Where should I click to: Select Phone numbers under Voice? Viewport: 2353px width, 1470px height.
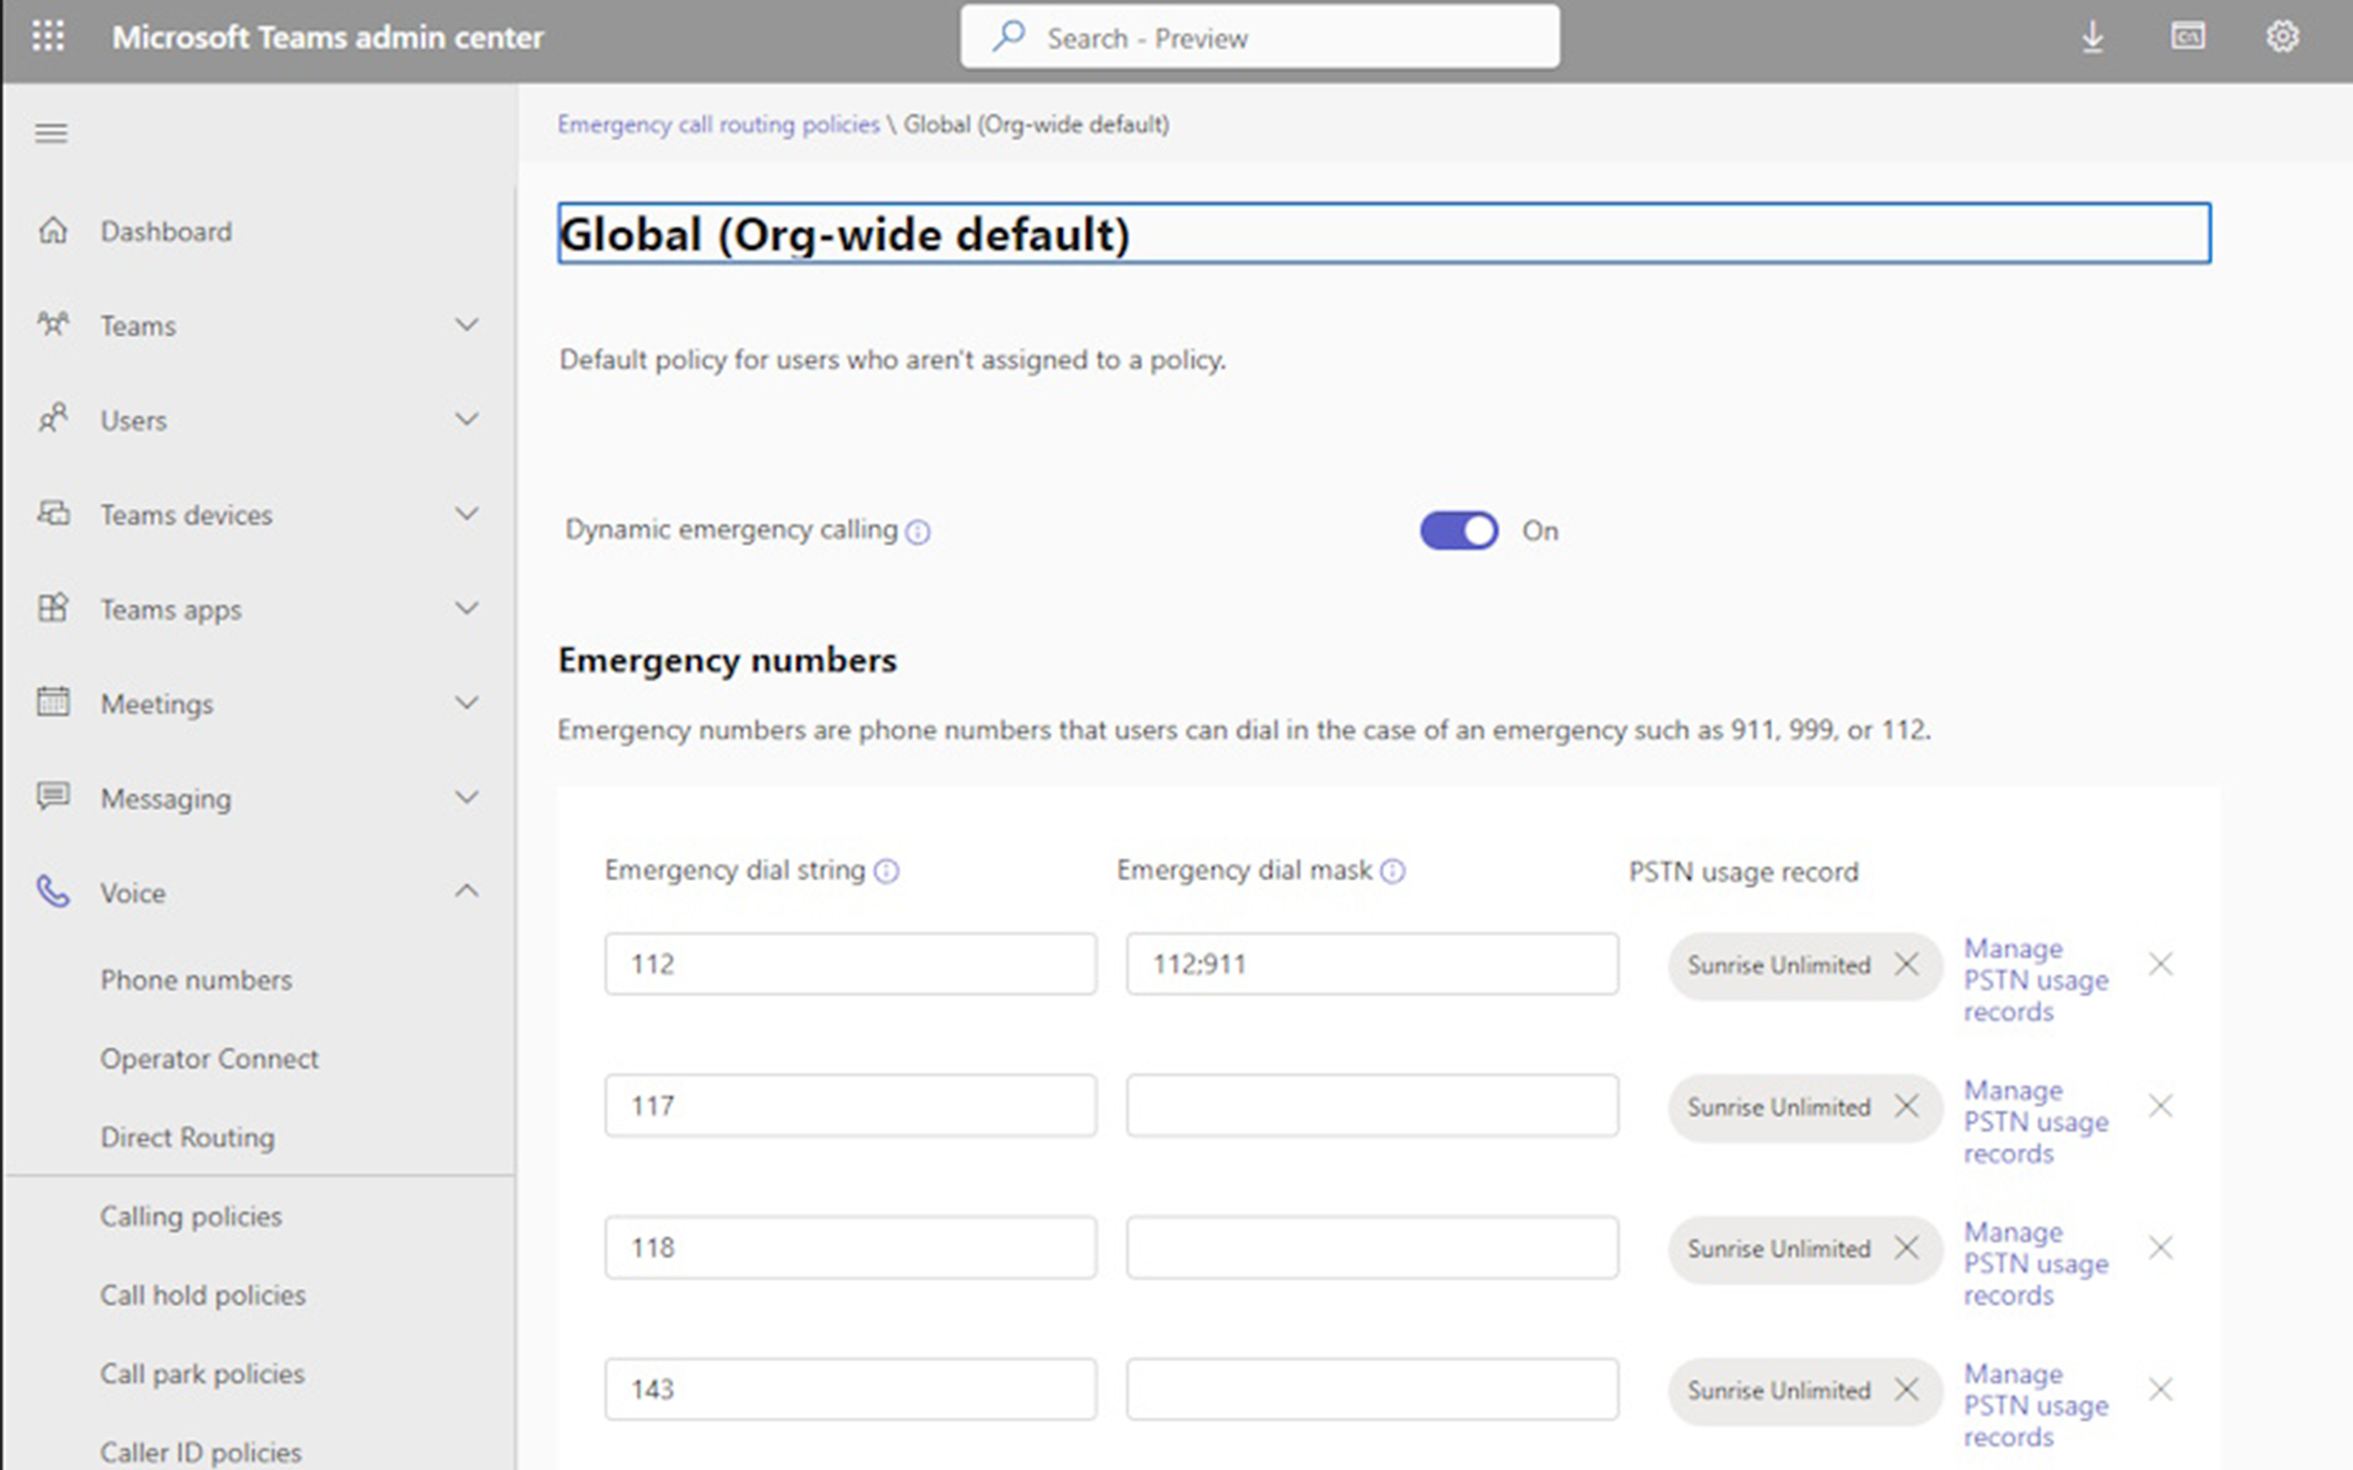pos(198,980)
